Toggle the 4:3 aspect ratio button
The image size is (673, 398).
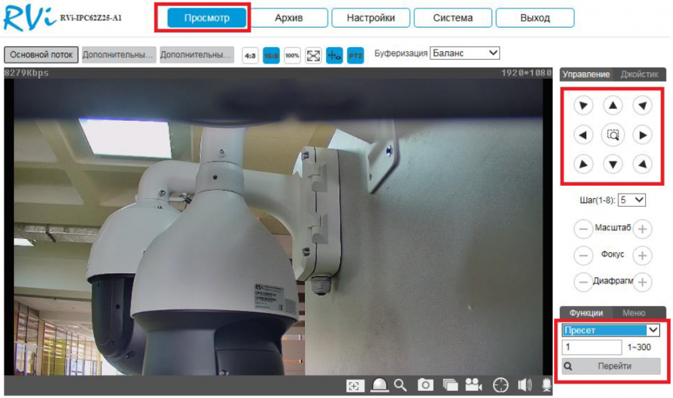[250, 56]
